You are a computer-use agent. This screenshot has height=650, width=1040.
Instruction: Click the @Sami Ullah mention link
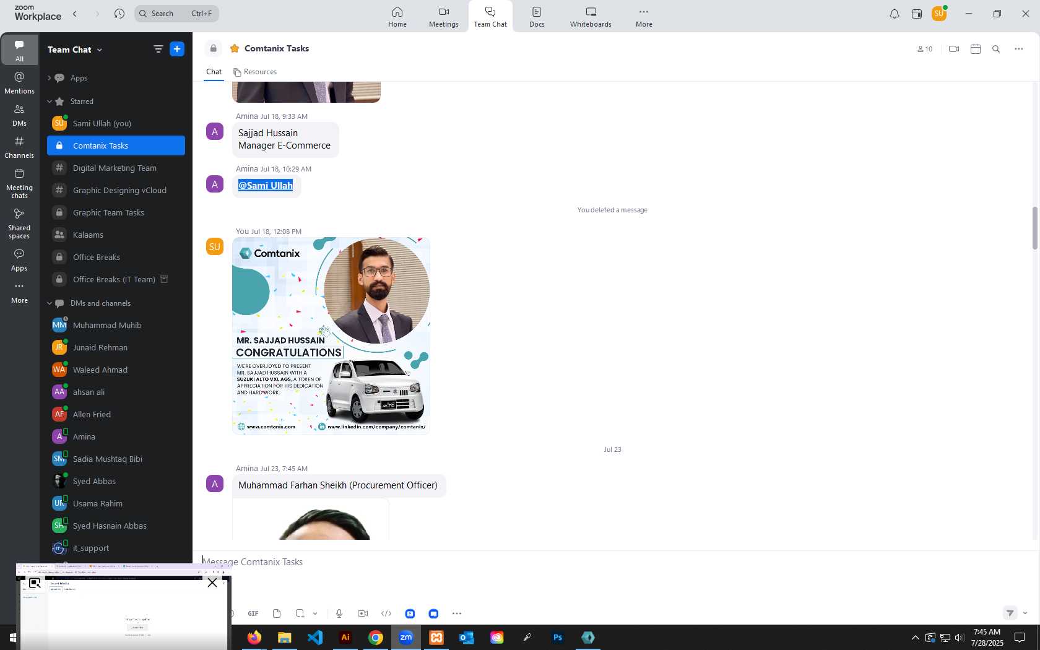click(266, 186)
